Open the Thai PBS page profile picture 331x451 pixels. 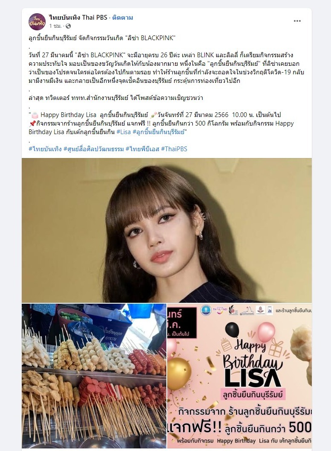[x=37, y=22]
